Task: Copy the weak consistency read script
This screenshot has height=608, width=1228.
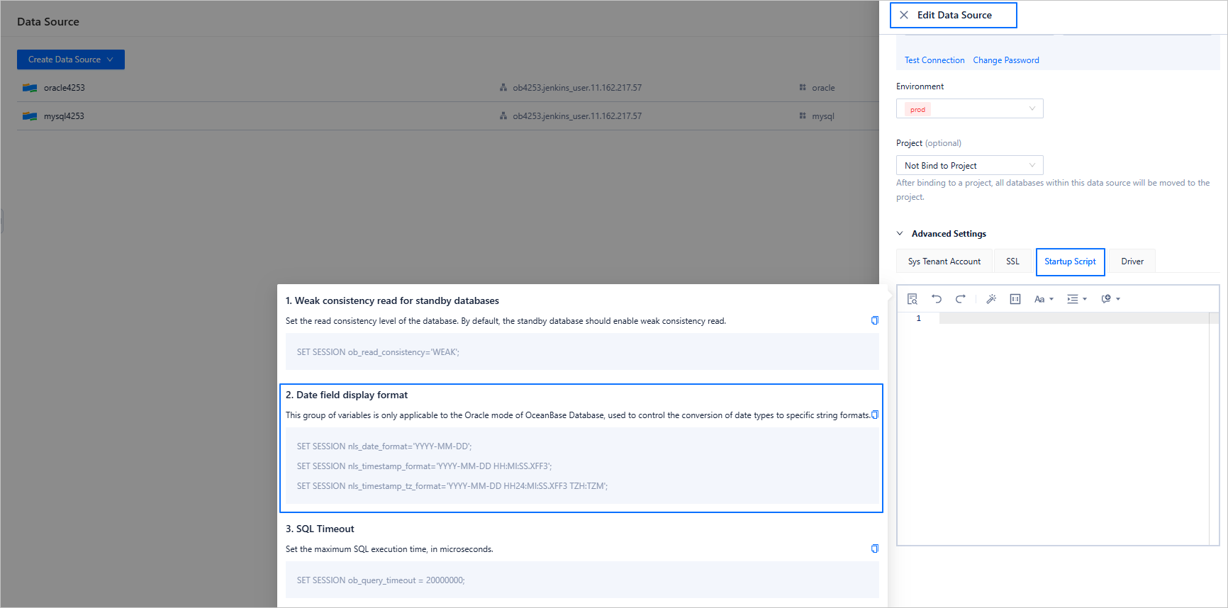Action: coord(875,320)
